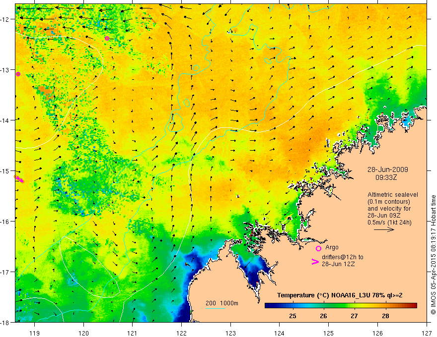Click the 'Altimetric sealevel' legend text
The image size is (437, 337).
coord(393,195)
